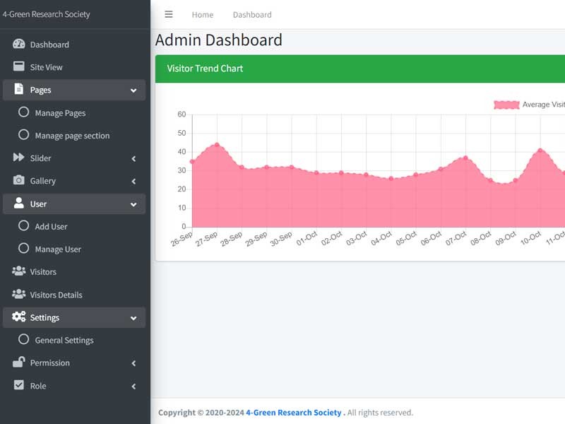The width and height of the screenshot is (565, 424).
Task: Open the hamburger menu in the top bar
Action: click(168, 13)
